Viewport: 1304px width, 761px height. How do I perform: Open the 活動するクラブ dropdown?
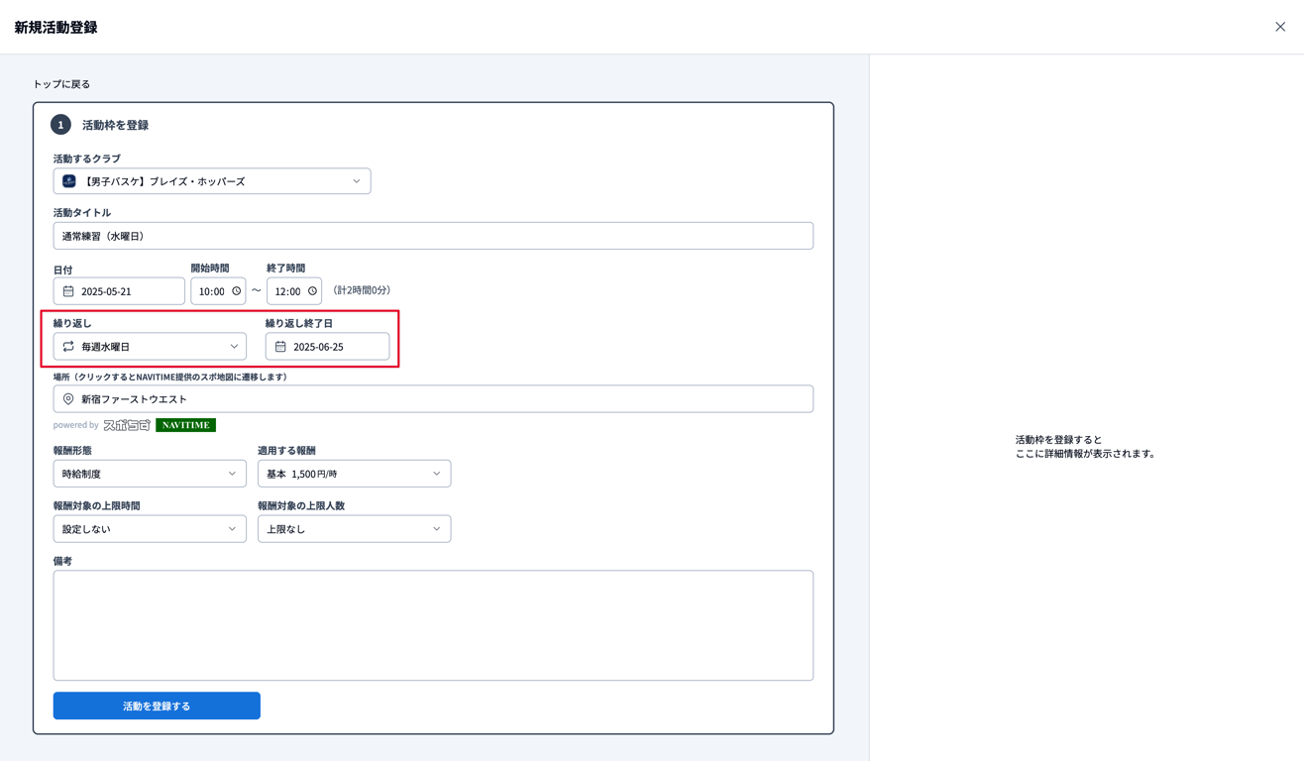(212, 181)
